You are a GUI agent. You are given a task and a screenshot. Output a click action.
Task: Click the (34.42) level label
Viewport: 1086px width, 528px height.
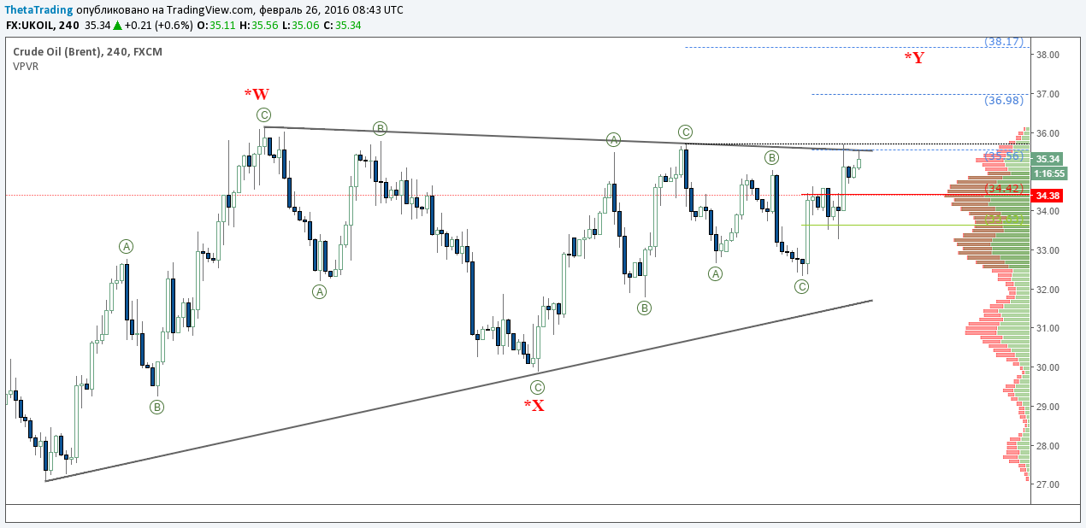coord(1004,188)
